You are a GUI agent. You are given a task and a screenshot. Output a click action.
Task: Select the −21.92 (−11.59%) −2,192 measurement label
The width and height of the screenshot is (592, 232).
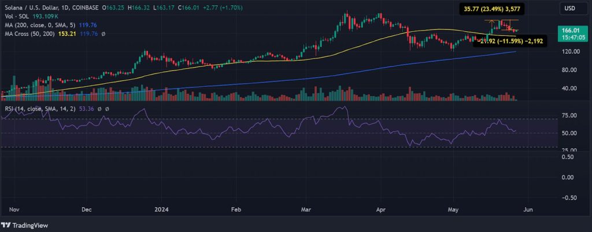510,41
